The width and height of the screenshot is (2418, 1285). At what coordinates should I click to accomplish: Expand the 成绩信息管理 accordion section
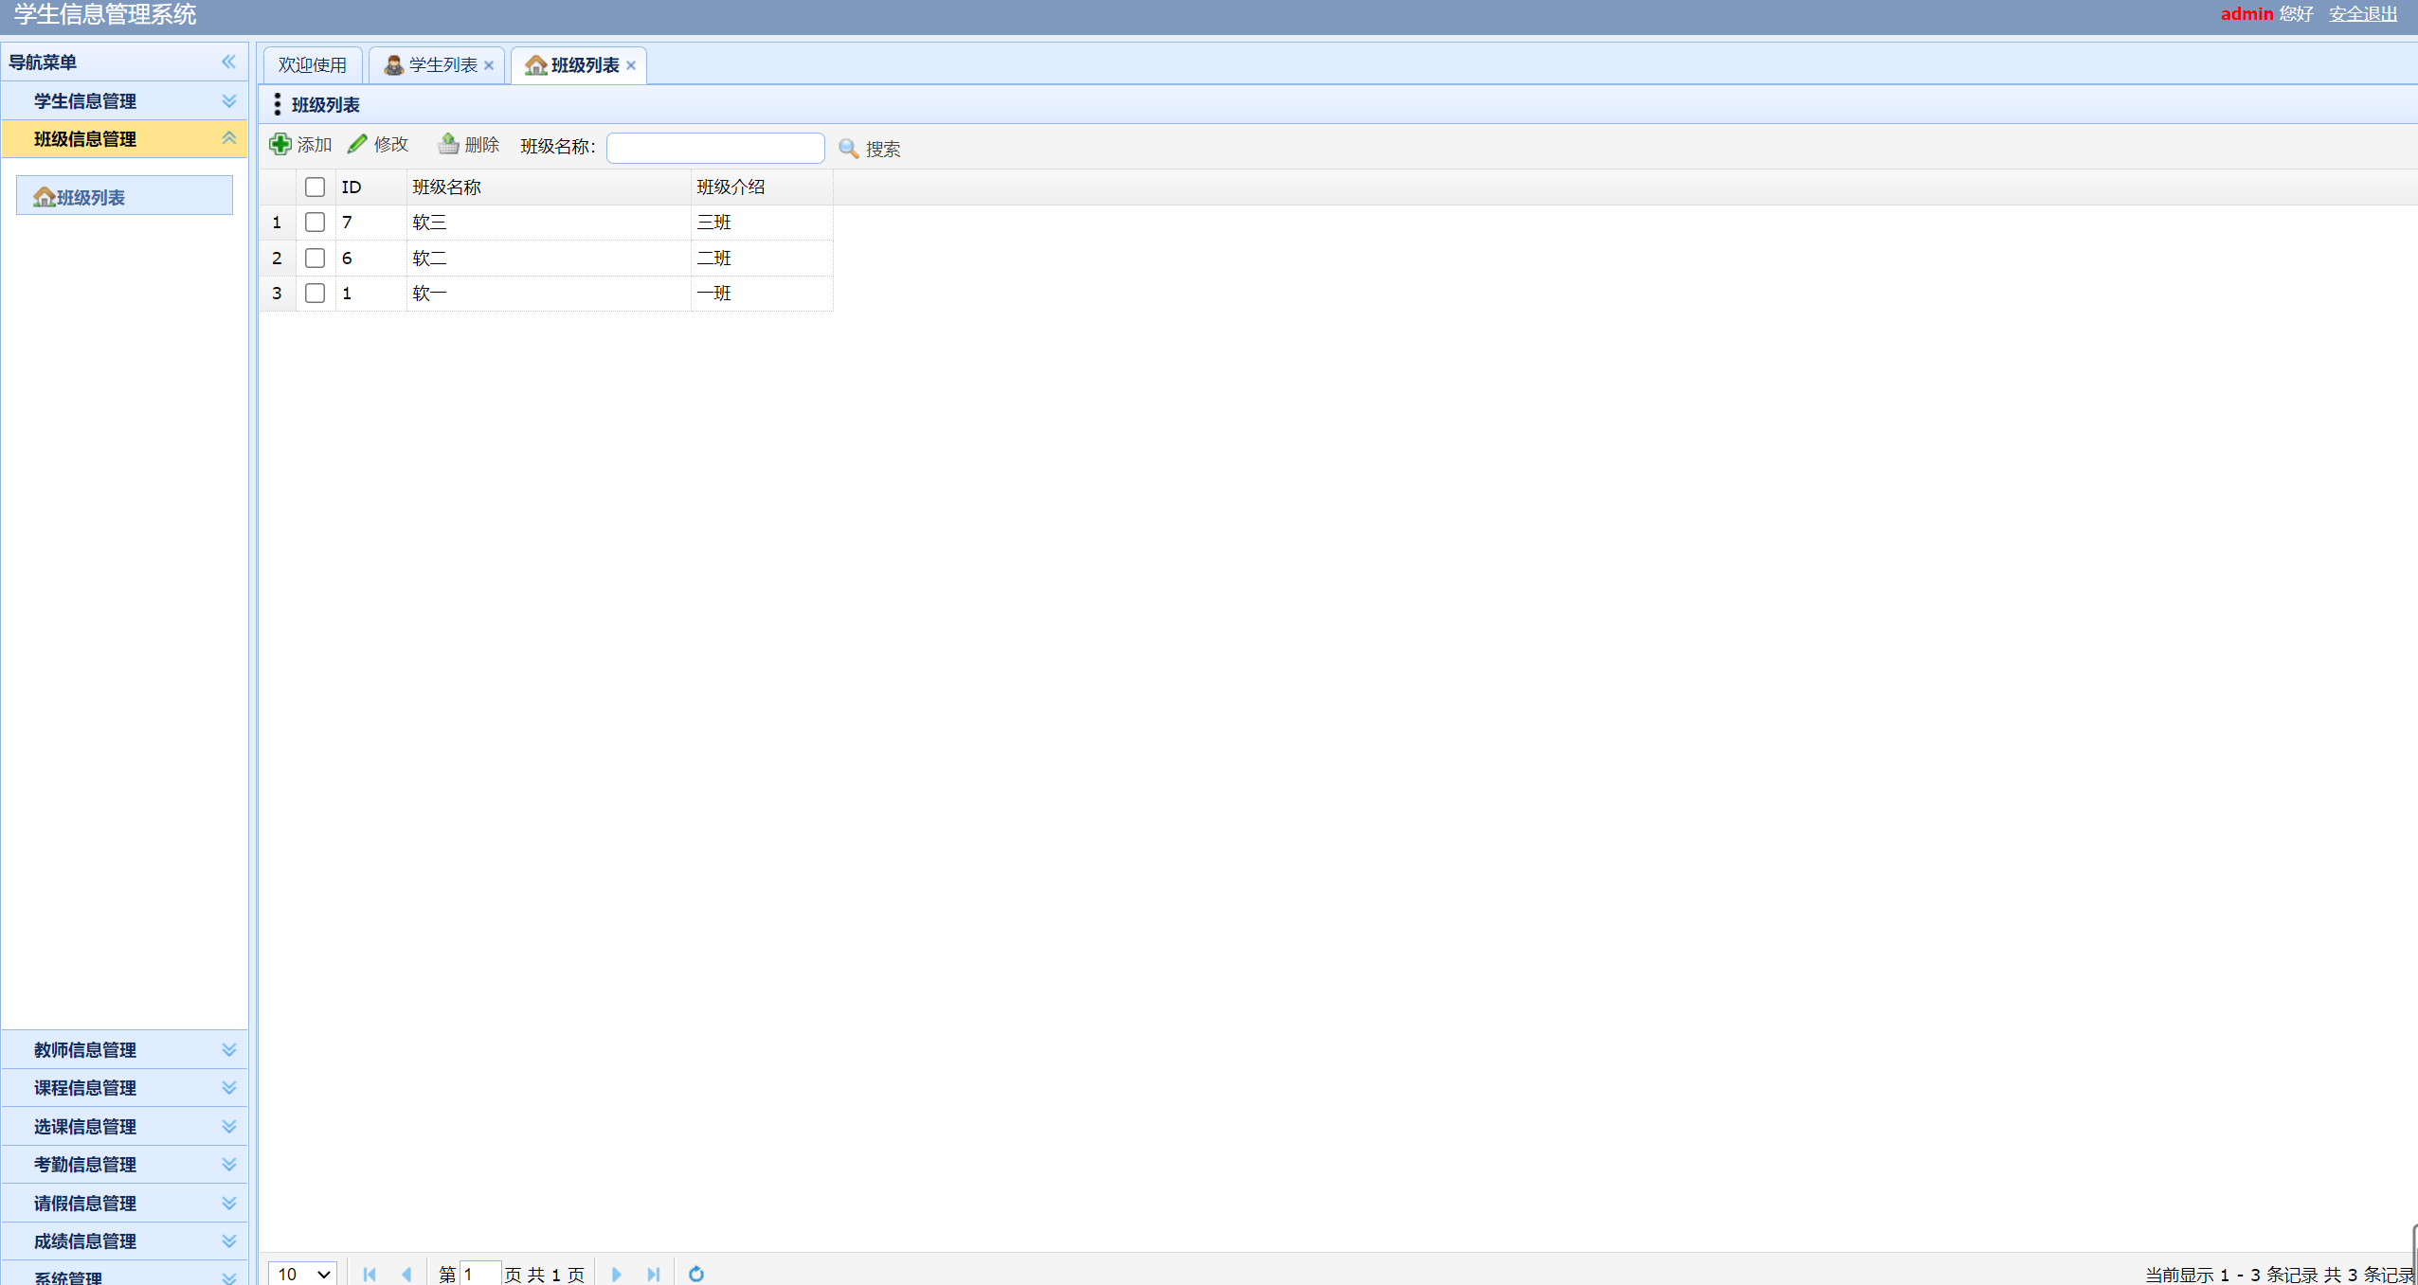[x=228, y=1241]
